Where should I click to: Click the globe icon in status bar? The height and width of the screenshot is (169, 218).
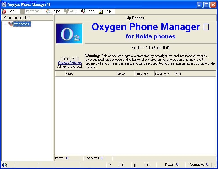tap(5, 165)
